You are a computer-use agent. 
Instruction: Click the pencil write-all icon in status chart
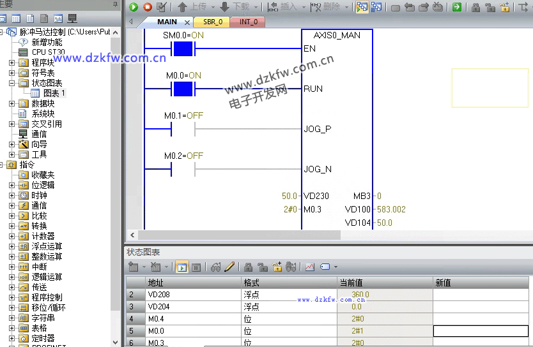click(x=229, y=267)
